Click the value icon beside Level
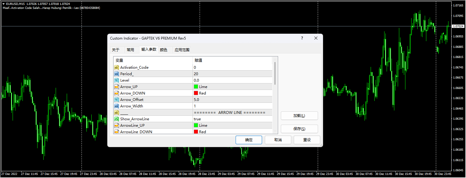The height and width of the screenshot is (178, 466). [116, 80]
